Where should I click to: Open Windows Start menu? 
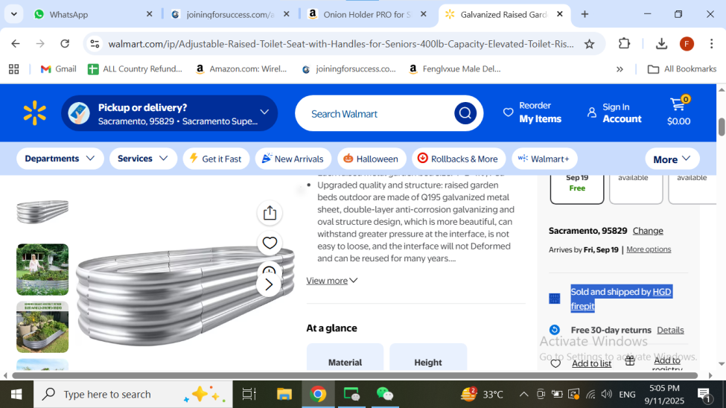pyautogui.click(x=16, y=394)
